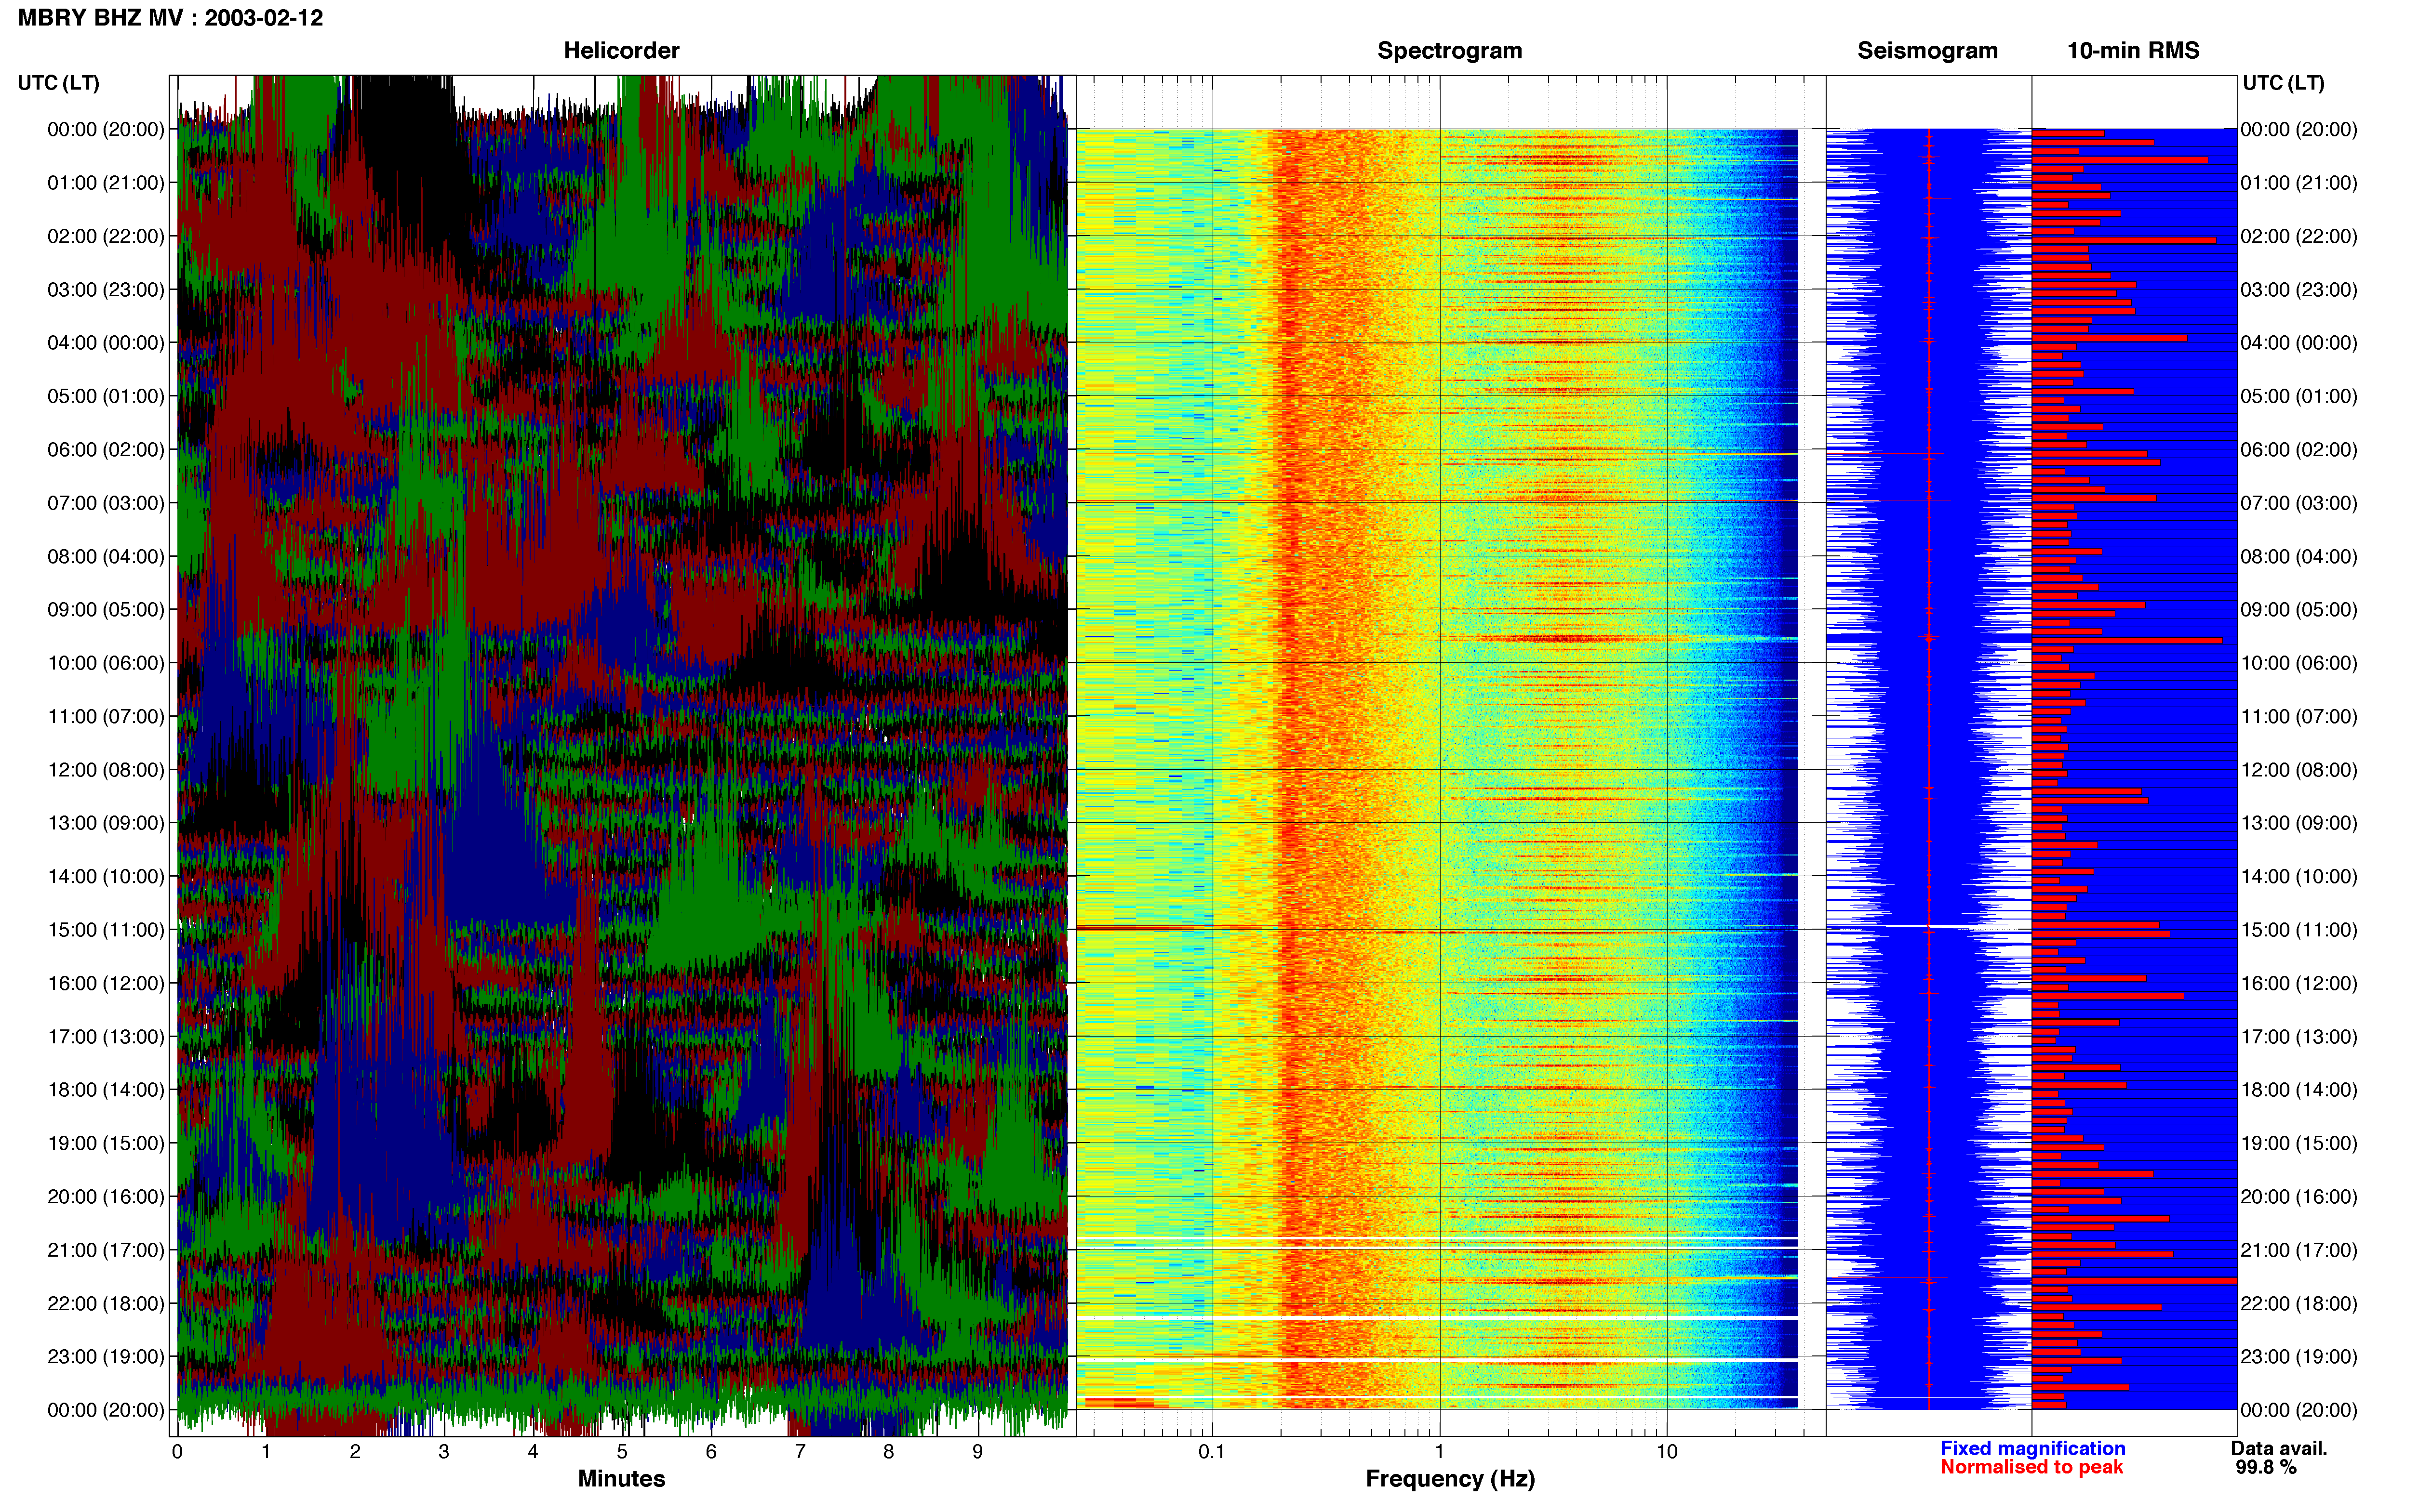Select helicorder minute tick '9'
Viewport: 2419px width, 1512px height.
(x=977, y=1452)
